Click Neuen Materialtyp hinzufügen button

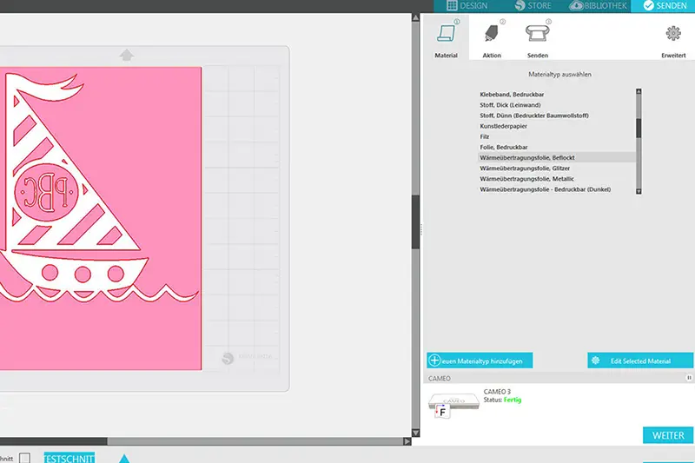480,360
